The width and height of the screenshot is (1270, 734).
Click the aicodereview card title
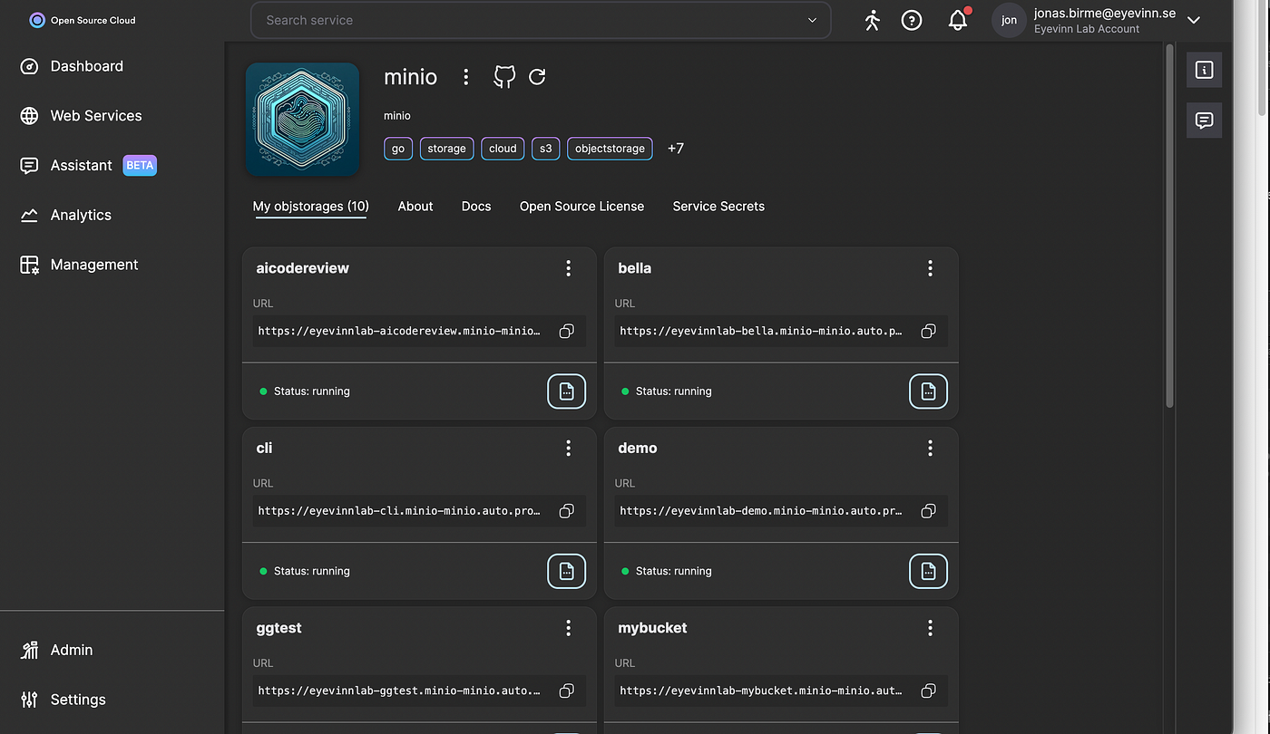(x=302, y=268)
